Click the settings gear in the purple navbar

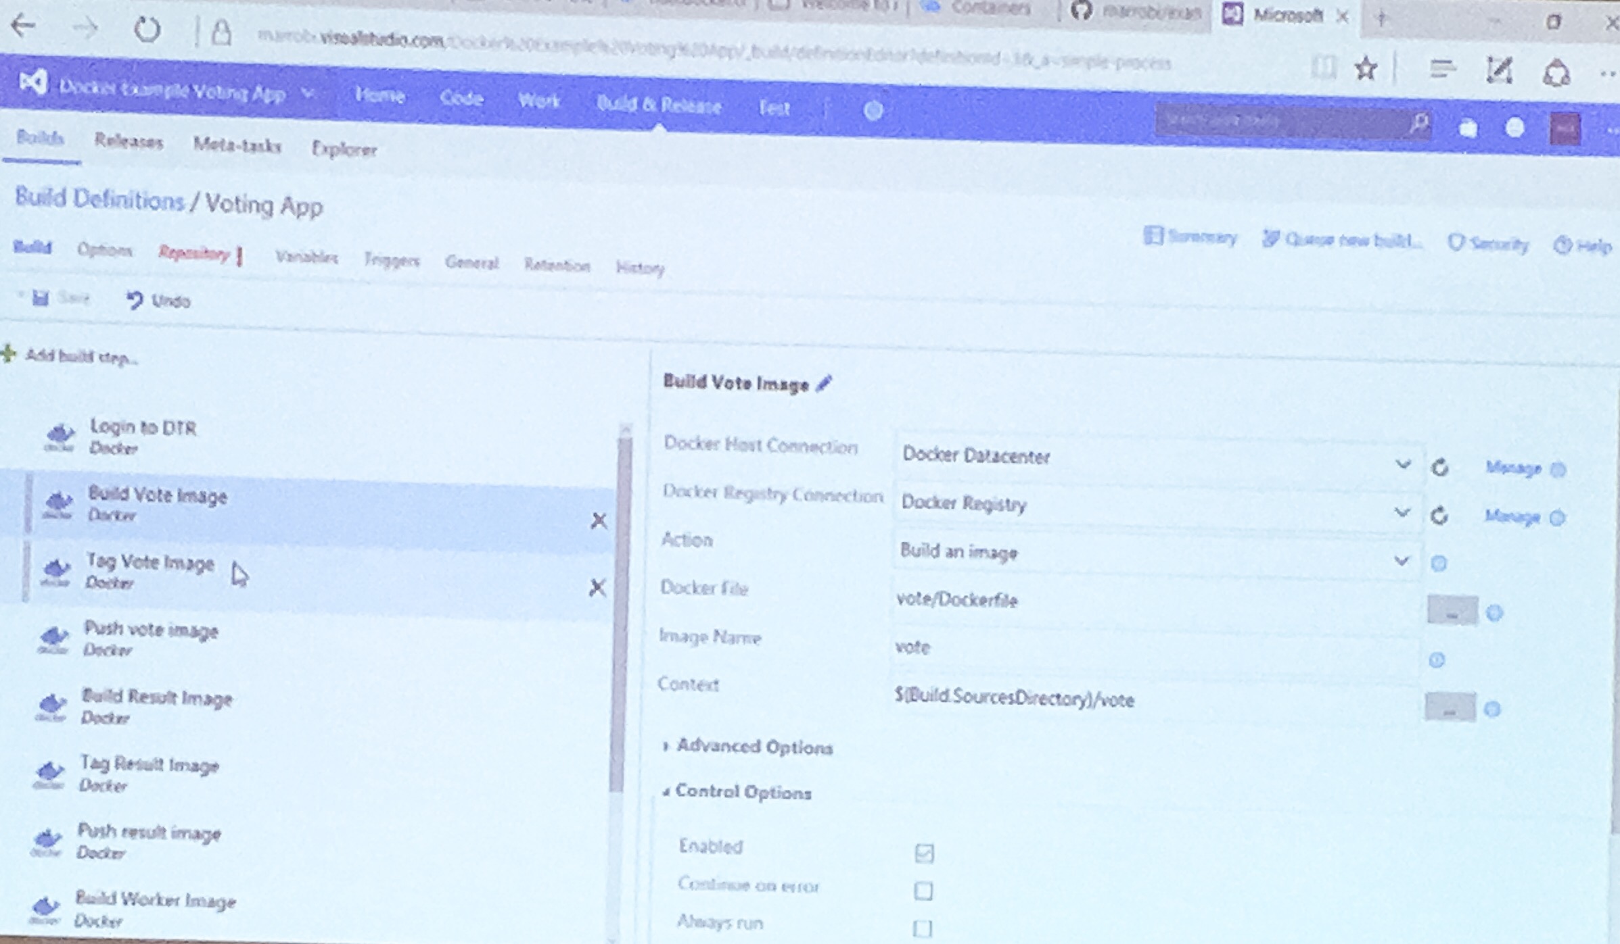[873, 110]
